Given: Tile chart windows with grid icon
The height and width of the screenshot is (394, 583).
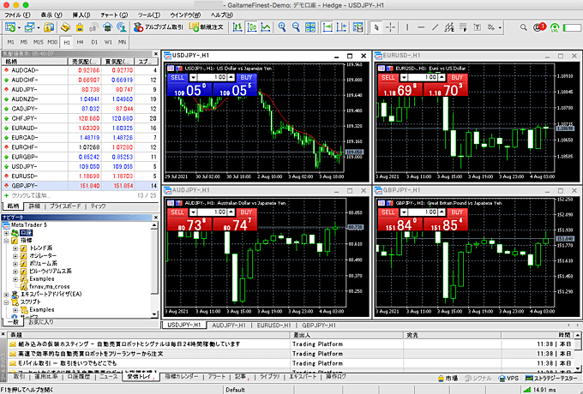Looking at the screenshot, I should (x=310, y=27).
